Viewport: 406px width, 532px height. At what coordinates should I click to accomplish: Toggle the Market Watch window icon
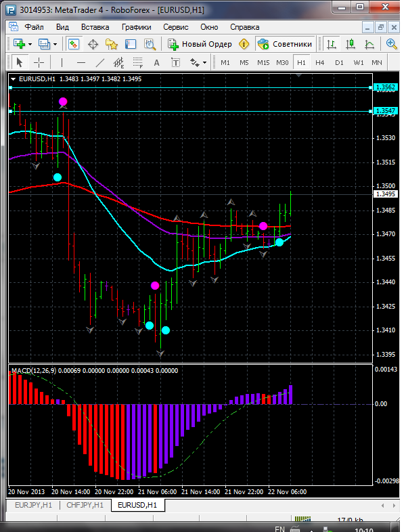[74, 44]
